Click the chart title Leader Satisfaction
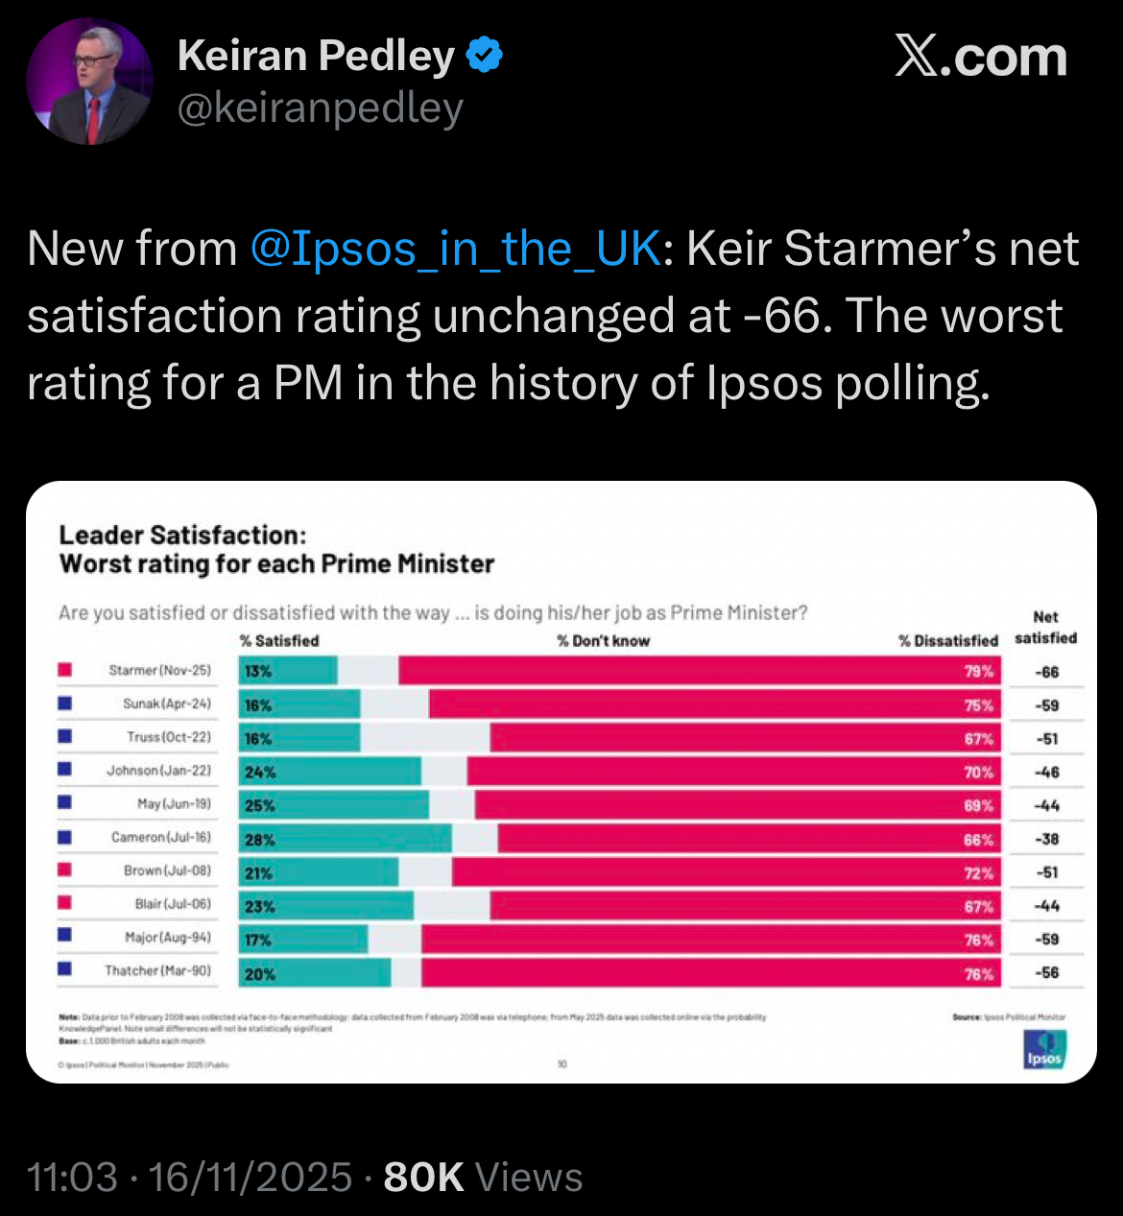Screen dimensions: 1123x1216 click(183, 536)
